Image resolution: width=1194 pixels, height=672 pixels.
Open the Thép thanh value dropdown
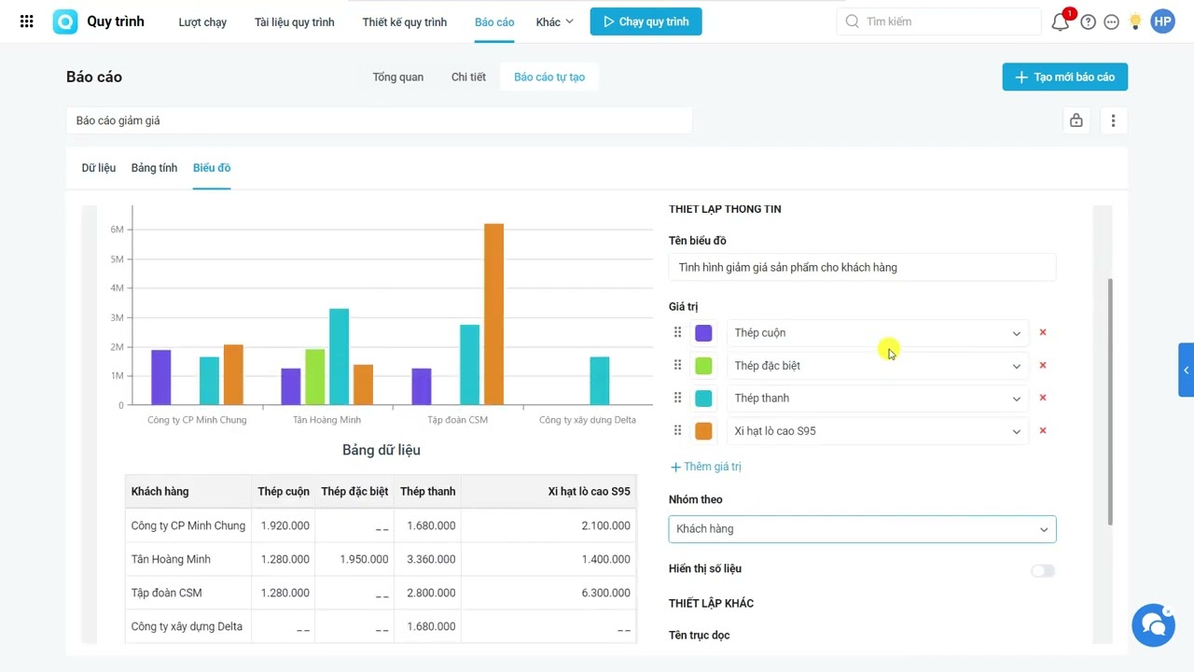877,399
